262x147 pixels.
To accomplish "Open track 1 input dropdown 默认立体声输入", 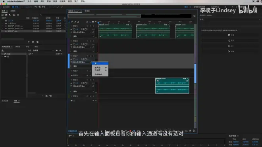I will point(82,32).
